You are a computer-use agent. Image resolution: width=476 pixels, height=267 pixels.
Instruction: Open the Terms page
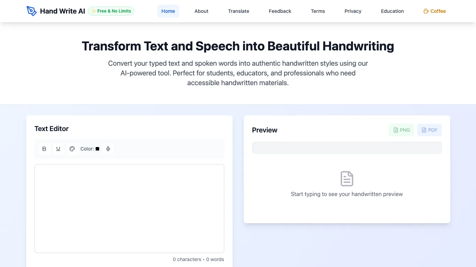(318, 11)
